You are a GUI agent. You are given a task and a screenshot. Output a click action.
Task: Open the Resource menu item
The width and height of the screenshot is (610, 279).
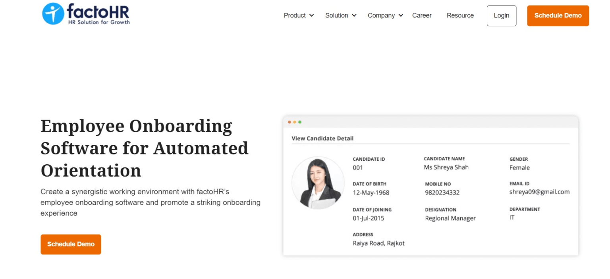(460, 15)
